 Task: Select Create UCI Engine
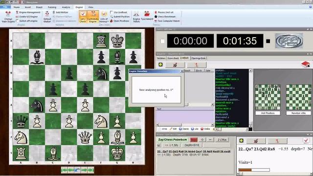[x=27, y=17]
